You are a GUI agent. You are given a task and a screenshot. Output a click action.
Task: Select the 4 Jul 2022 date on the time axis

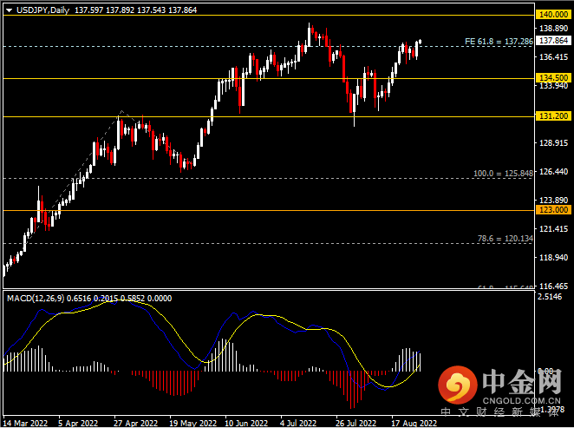[298, 423]
